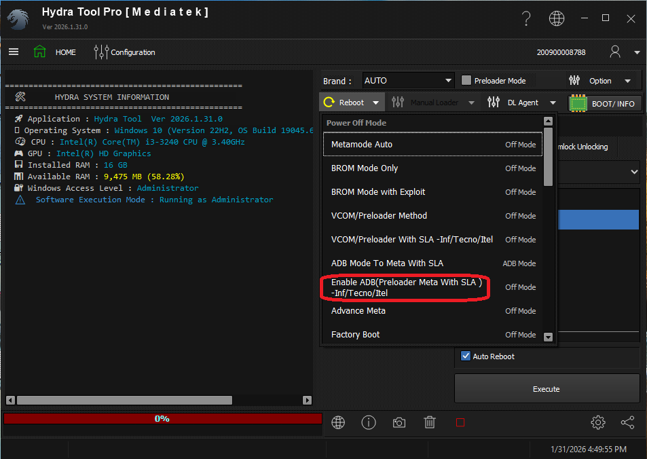
Task: Take a screenshot with camera icon
Action: (x=399, y=422)
